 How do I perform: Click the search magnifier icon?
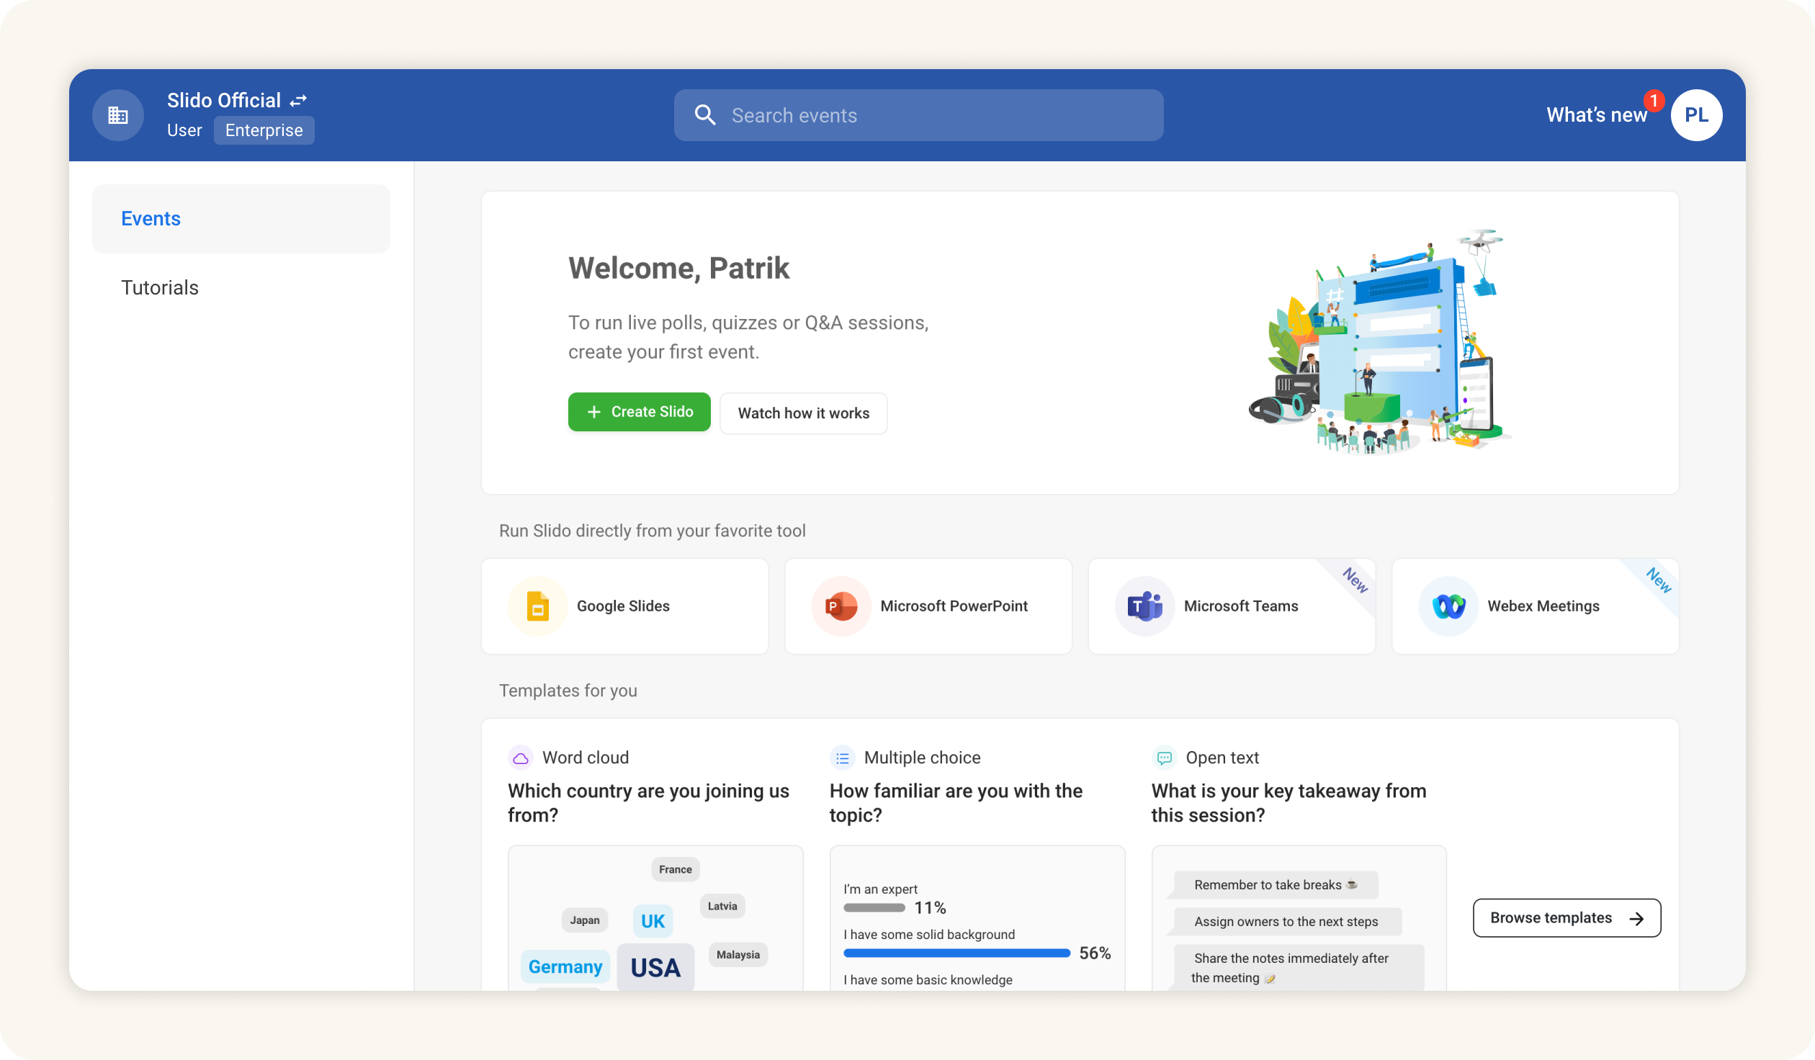705,115
